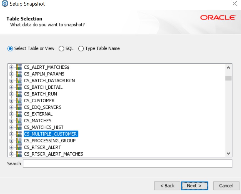Select the CS_EXTERNAL table name
This screenshot has height=194, width=241.
pyautogui.click(x=38, y=114)
